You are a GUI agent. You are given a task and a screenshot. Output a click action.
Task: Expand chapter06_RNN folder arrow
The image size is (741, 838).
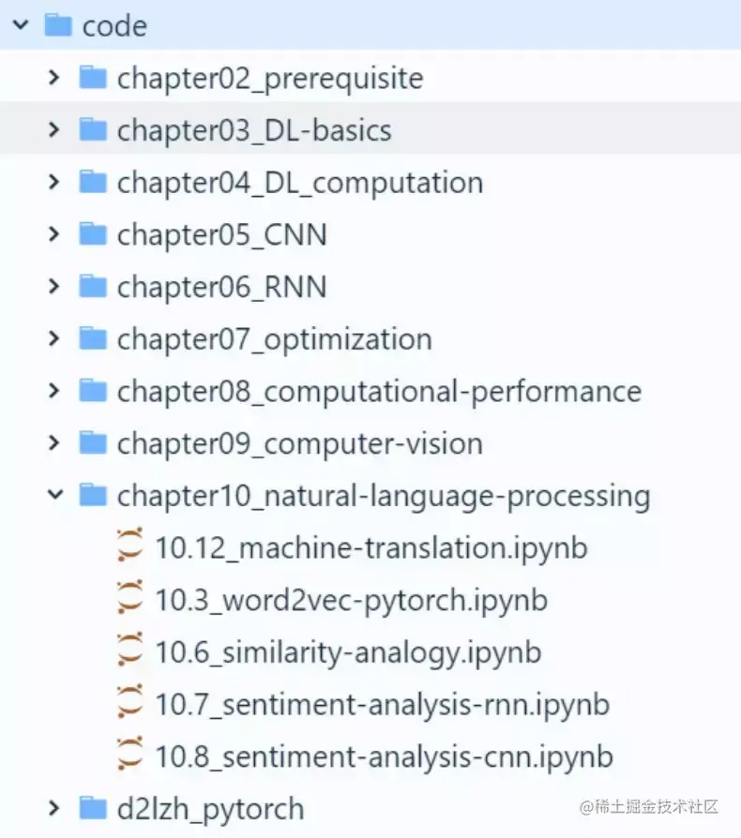[x=54, y=287]
